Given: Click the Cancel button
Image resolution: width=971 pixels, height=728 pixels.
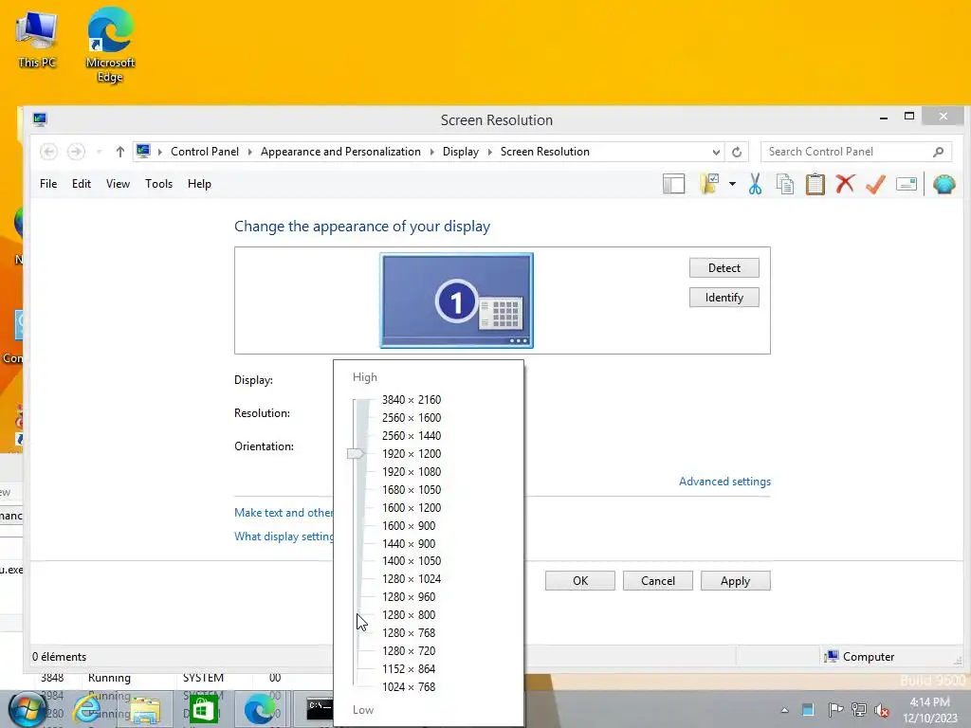Looking at the screenshot, I should click(658, 581).
